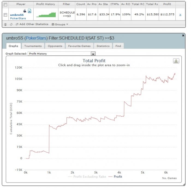Tick the umbroSS row checkbox
The width and height of the screenshot is (191, 188).
coord(5,15)
